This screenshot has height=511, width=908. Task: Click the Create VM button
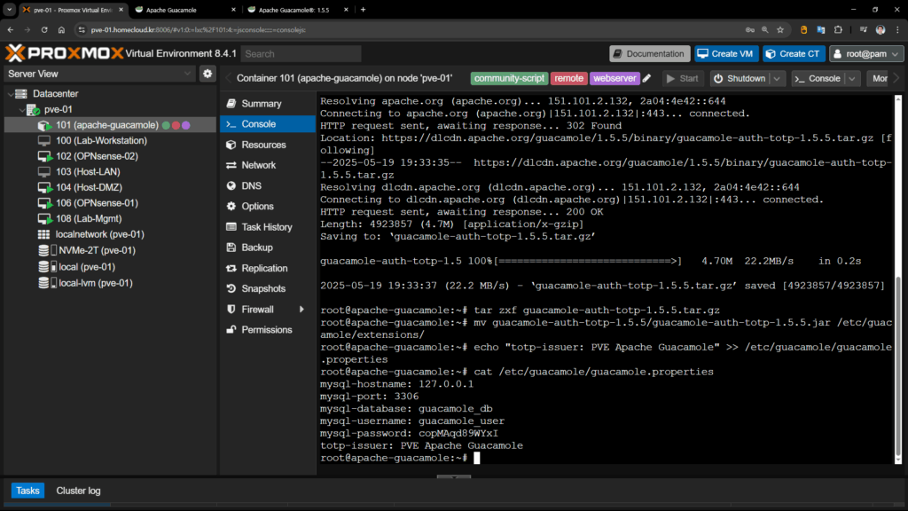(x=726, y=54)
